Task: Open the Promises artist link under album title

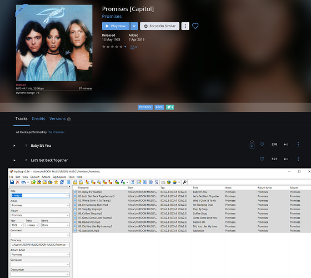Action: pyautogui.click(x=112, y=17)
